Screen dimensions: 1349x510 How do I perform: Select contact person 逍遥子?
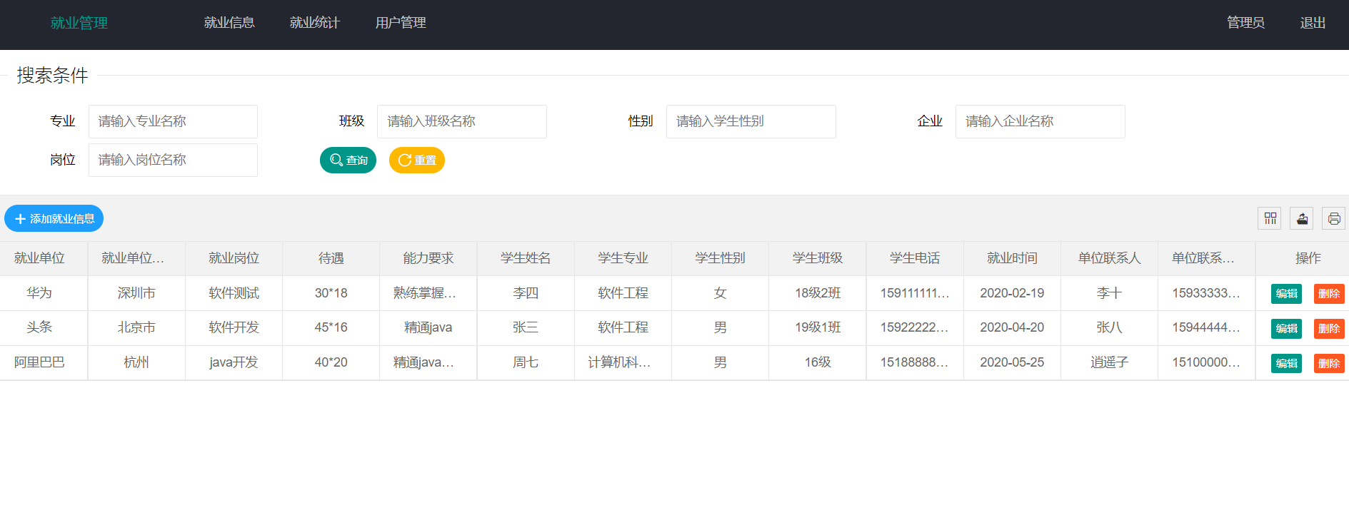[1109, 362]
